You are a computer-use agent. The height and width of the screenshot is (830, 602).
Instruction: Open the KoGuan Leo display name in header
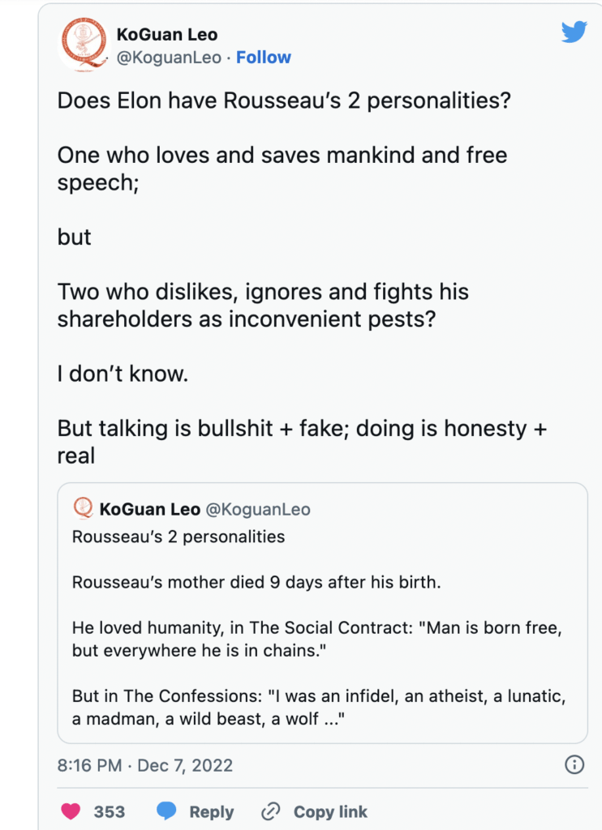pos(167,36)
